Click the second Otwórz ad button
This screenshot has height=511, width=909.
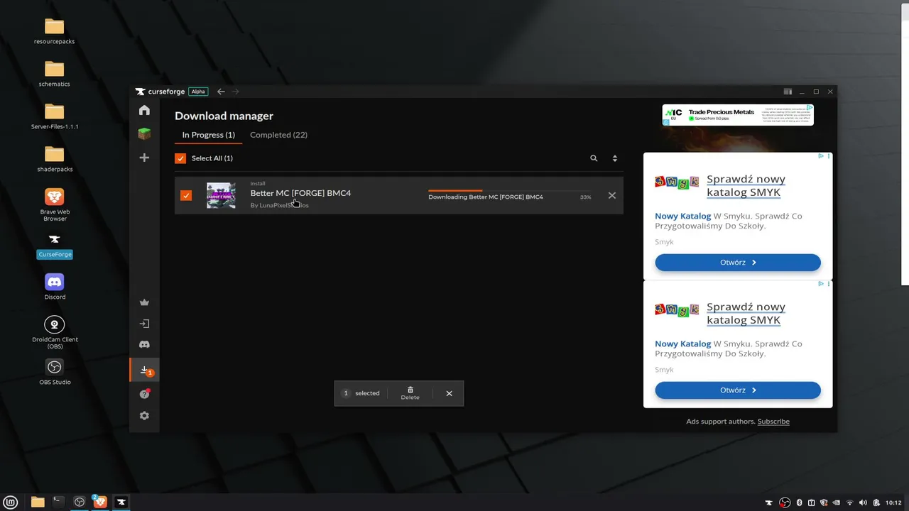[738, 390]
